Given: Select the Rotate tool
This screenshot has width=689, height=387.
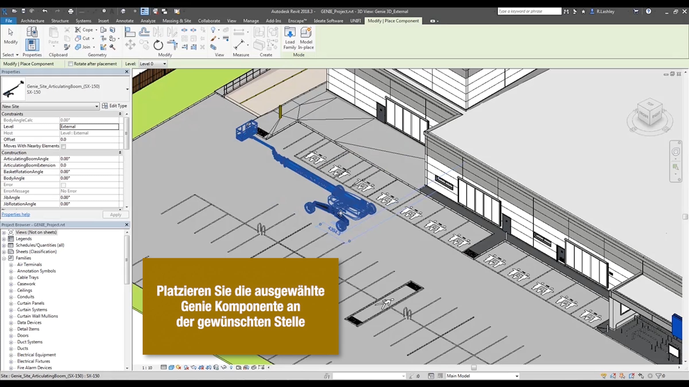Looking at the screenshot, I should point(158,45).
